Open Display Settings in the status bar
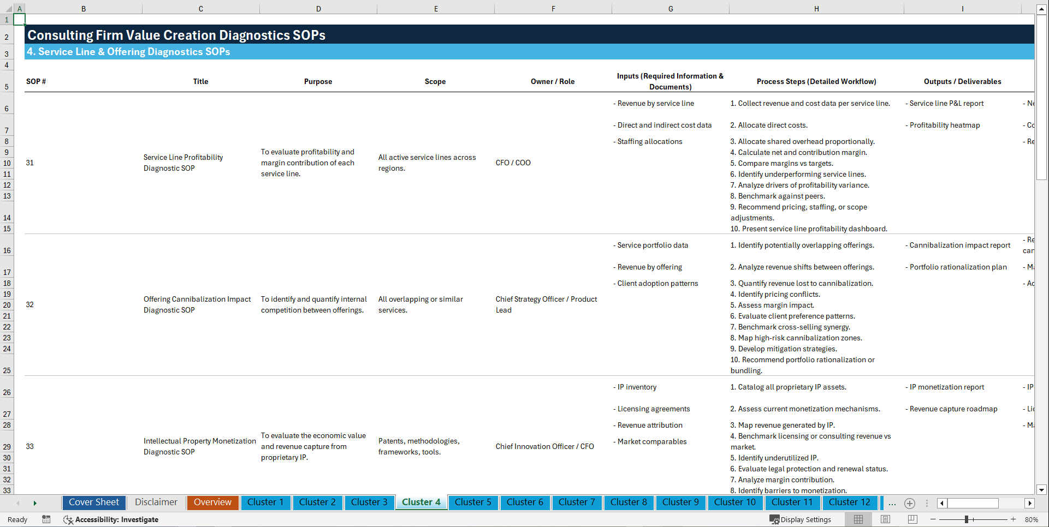The height and width of the screenshot is (527, 1049). click(x=801, y=519)
